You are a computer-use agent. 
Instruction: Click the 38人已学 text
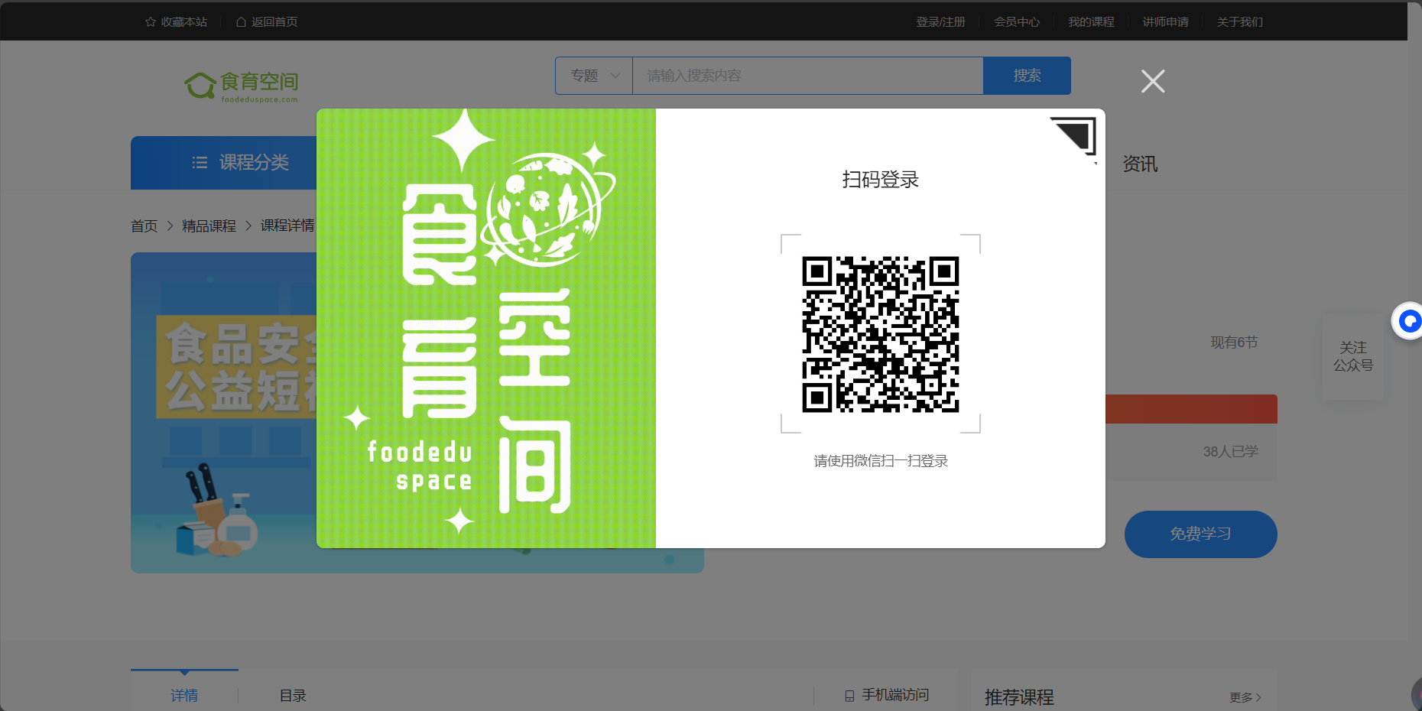[1230, 452]
